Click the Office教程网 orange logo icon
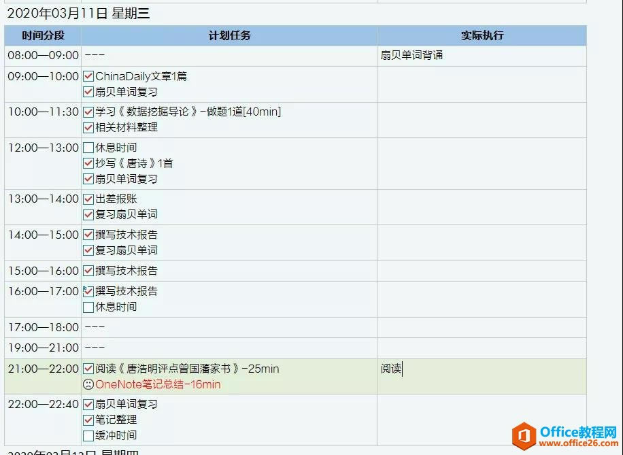Viewport: 623px width, 455px height. tap(523, 434)
